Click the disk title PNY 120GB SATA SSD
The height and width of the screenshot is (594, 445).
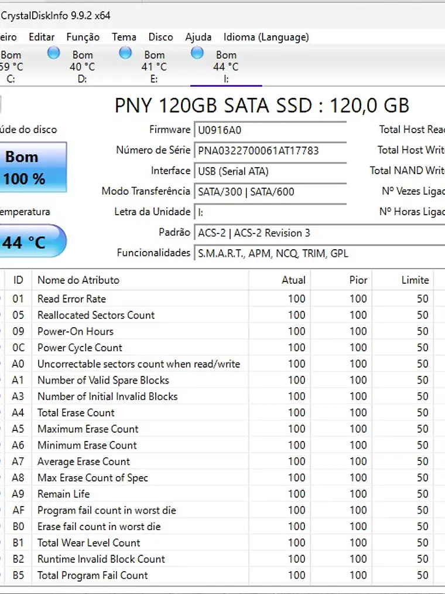click(x=262, y=106)
